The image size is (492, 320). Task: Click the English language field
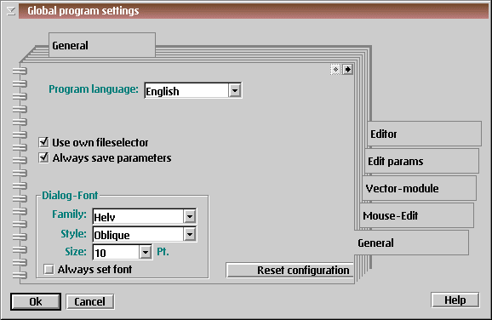[187, 91]
